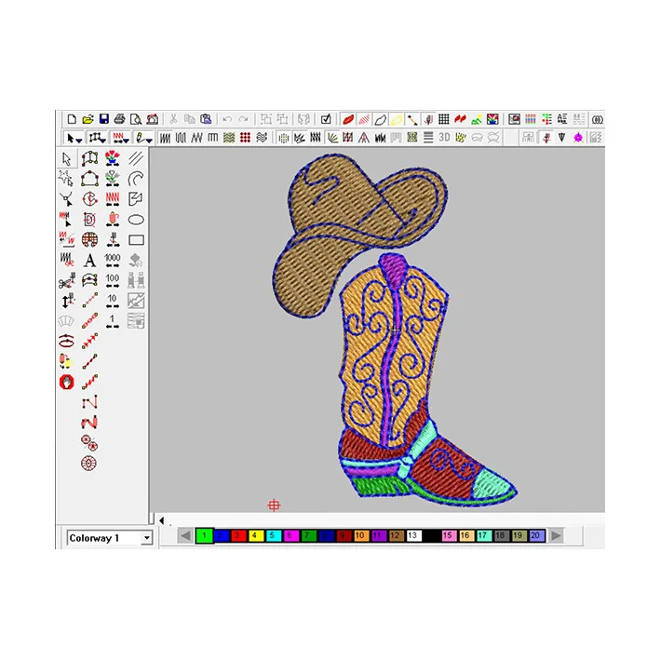Image resolution: width=660 pixels, height=660 pixels.
Task: Open a design file with the folder icon
Action: [88, 119]
